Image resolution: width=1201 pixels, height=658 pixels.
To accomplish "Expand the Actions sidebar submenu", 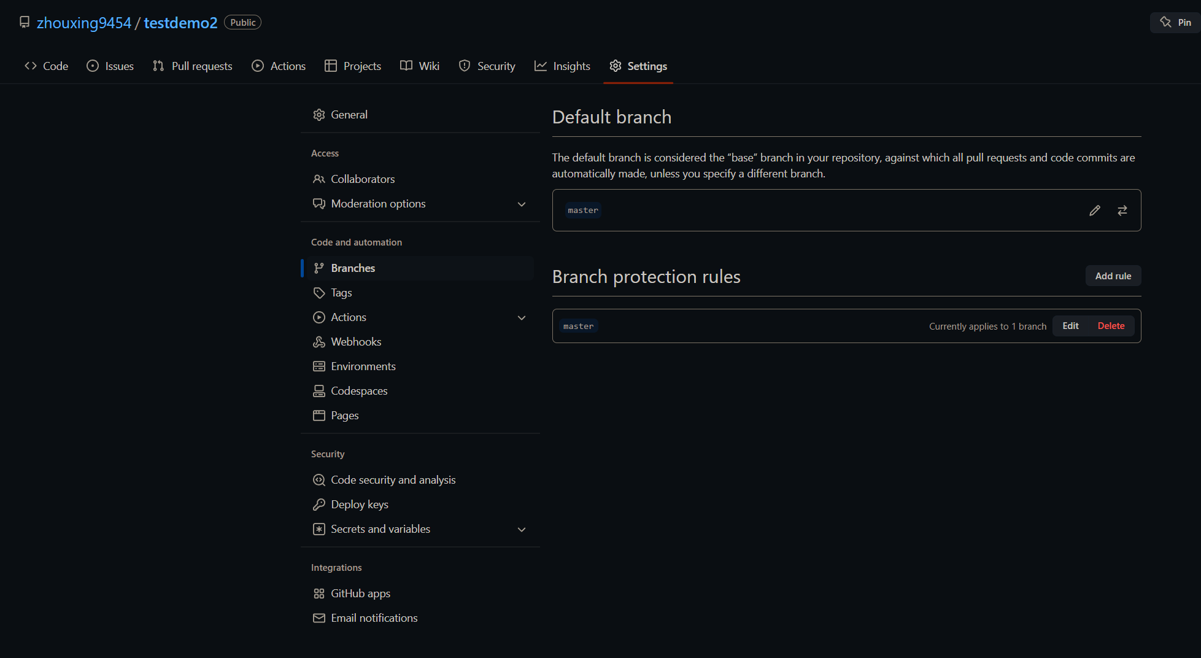I will (x=522, y=318).
